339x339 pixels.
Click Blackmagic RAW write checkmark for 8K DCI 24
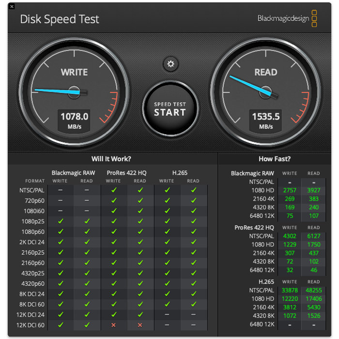61,293
